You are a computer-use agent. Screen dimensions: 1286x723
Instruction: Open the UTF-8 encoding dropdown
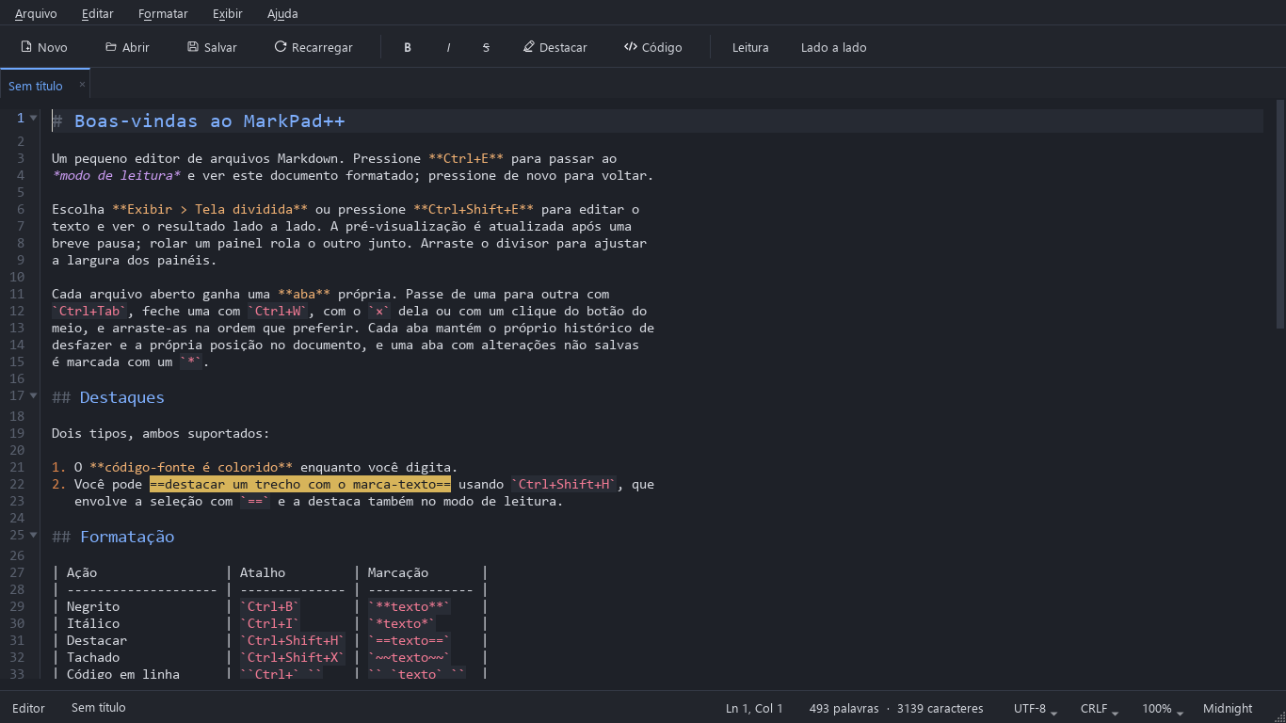1036,708
